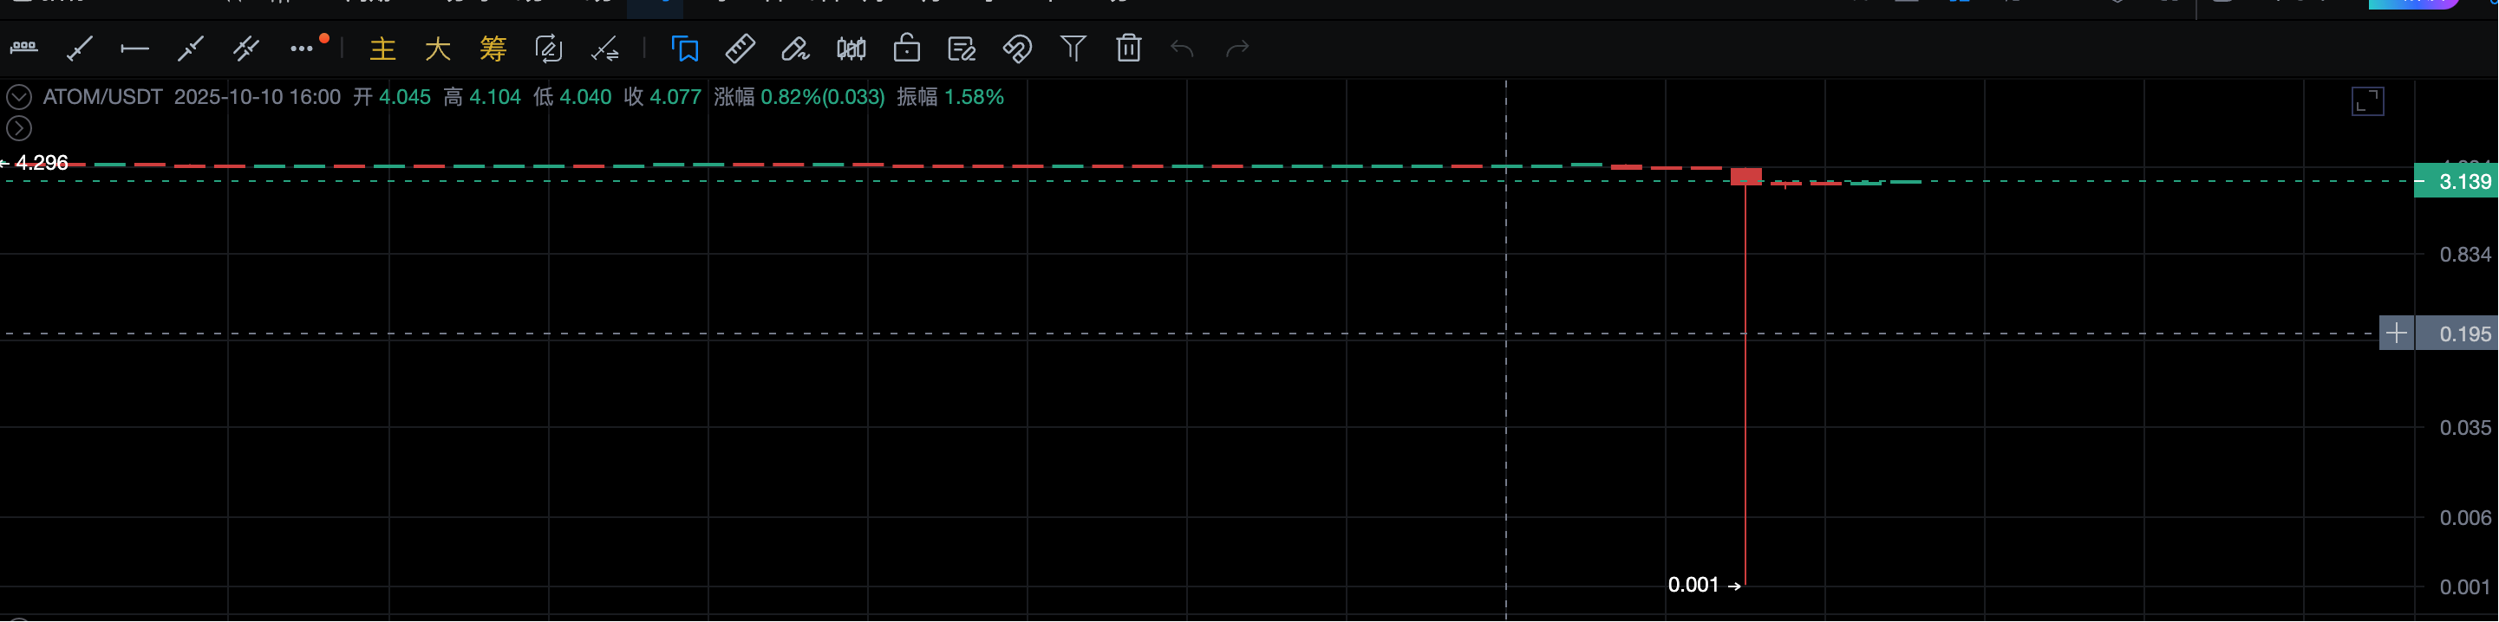Select the parallel channel drawing tool

(245, 49)
